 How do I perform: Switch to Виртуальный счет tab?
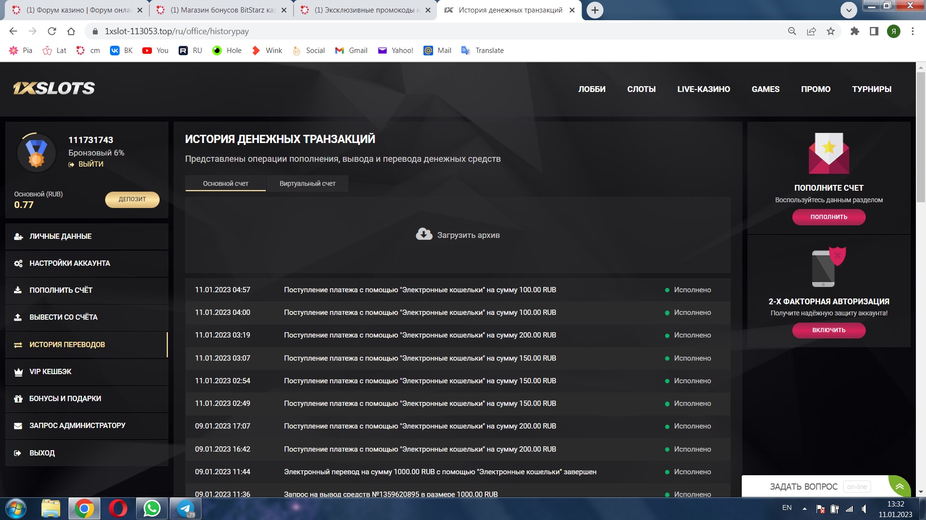[x=307, y=183]
